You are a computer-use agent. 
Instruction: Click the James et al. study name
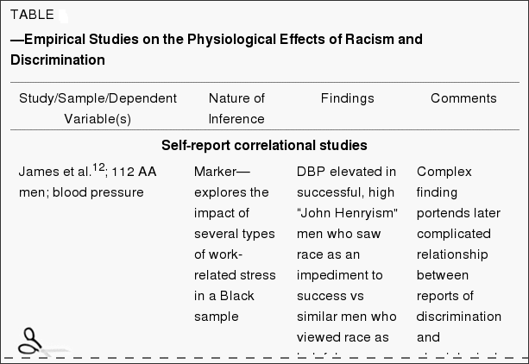click(55, 172)
